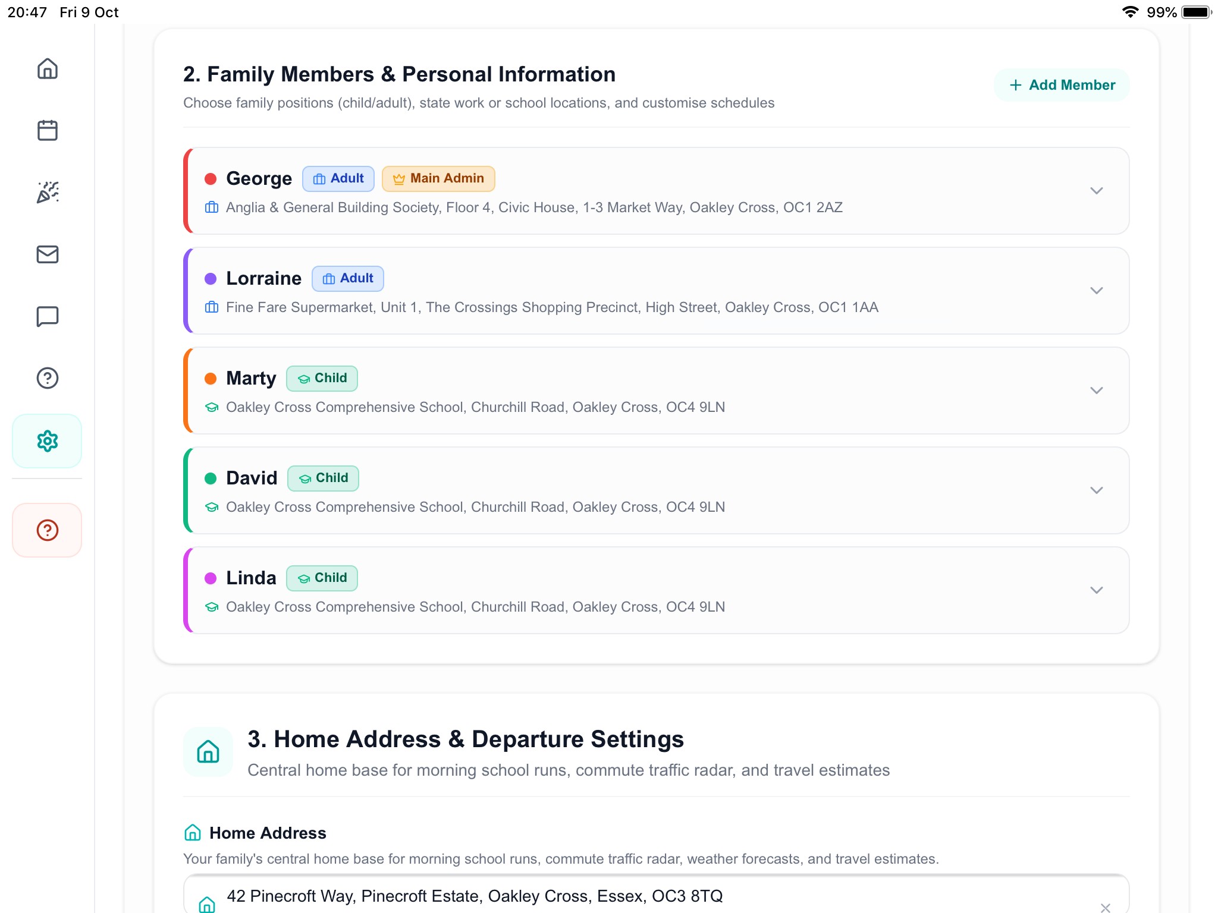Click Marty's Oakley Cross Comprehensive School address
Image resolution: width=1218 pixels, height=913 pixels.
[475, 407]
